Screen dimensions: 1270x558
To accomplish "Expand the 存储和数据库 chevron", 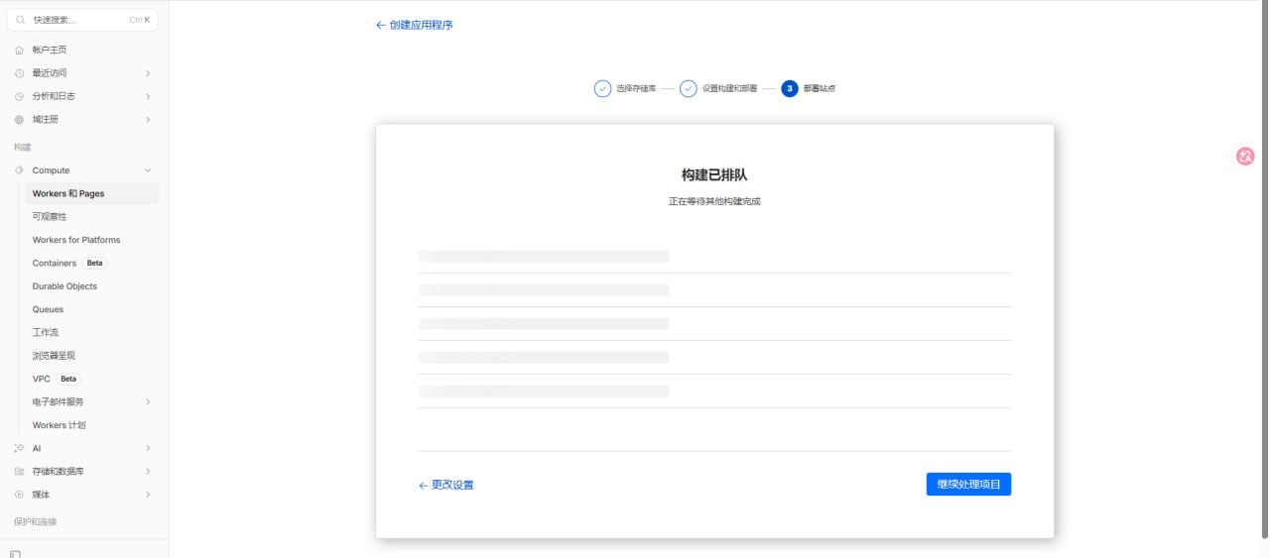I will (148, 472).
